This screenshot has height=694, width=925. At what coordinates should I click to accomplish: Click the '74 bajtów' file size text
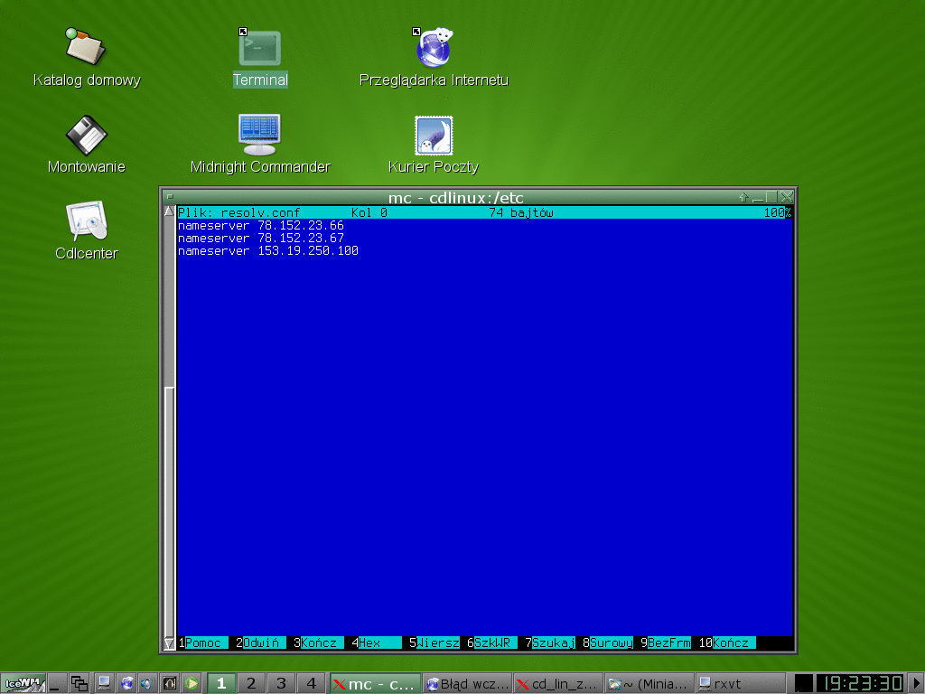pyautogui.click(x=521, y=212)
